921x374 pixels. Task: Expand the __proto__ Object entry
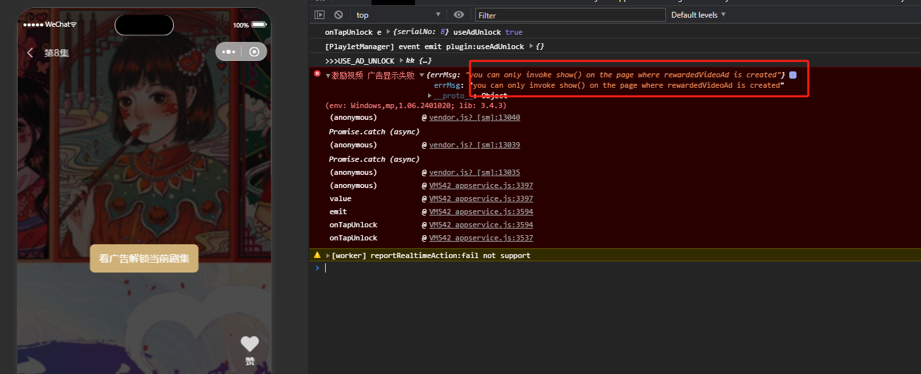[429, 96]
